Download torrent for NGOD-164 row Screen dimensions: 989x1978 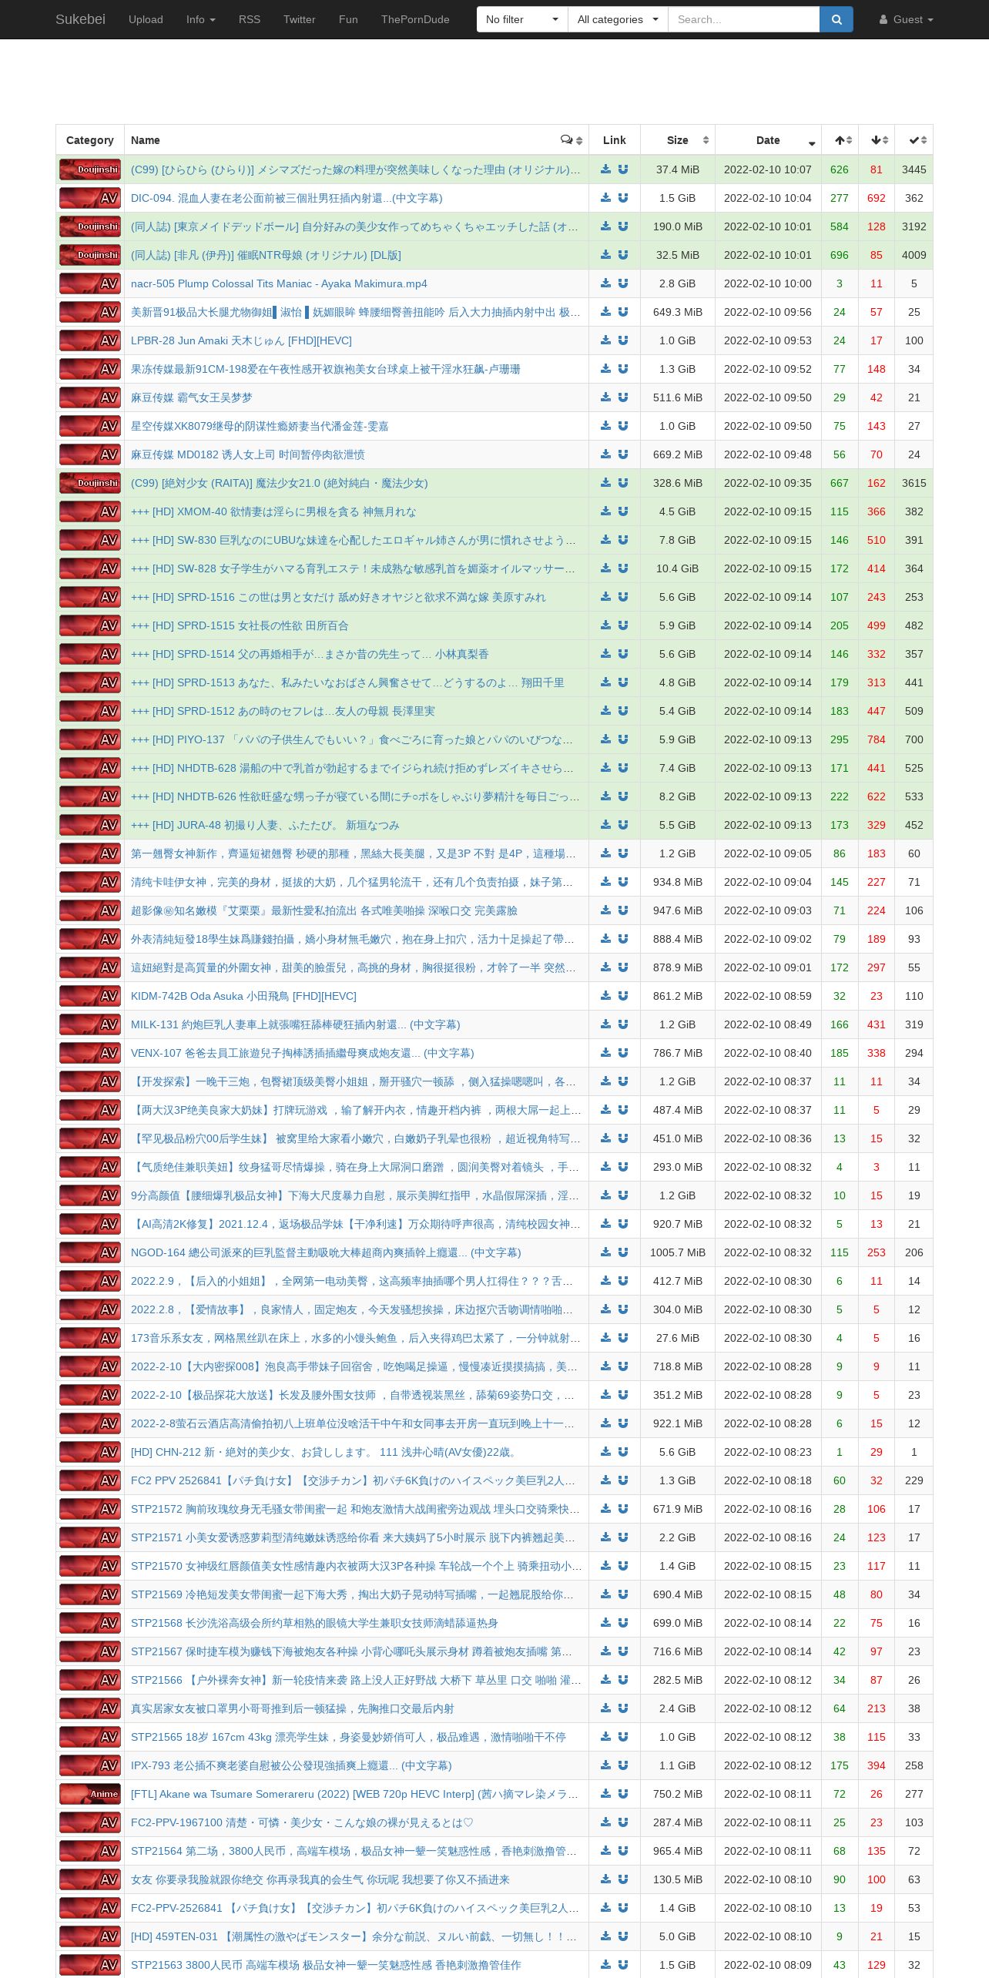coord(606,1252)
